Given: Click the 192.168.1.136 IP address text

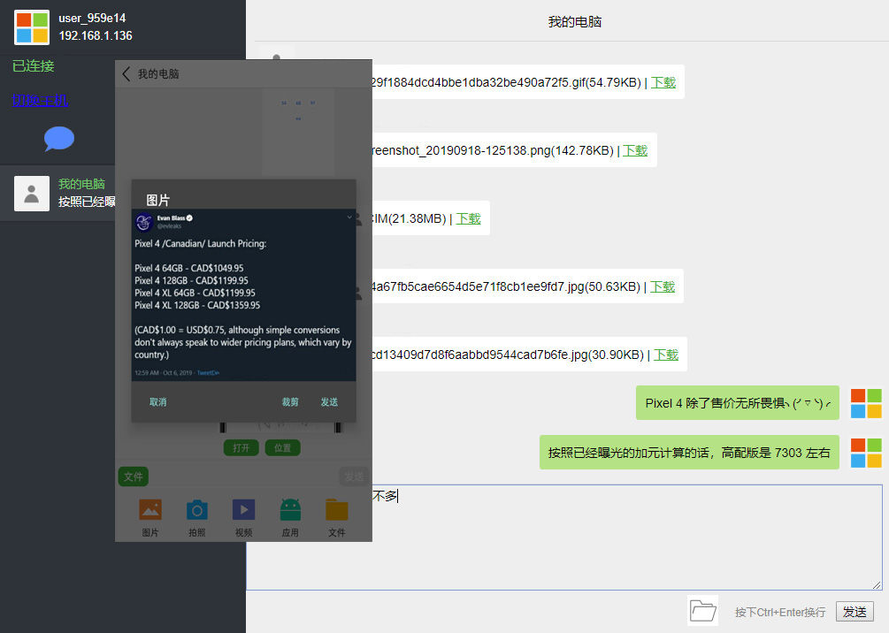Looking at the screenshot, I should click(96, 35).
